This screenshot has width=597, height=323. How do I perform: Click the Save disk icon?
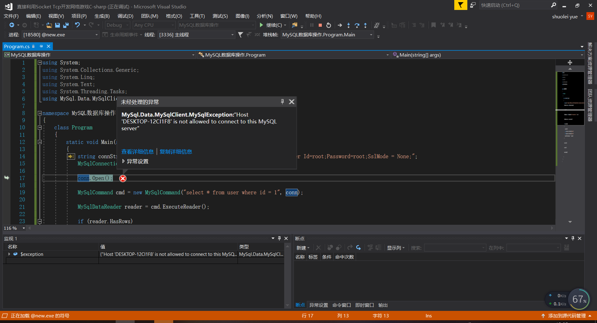pyautogui.click(x=58, y=25)
